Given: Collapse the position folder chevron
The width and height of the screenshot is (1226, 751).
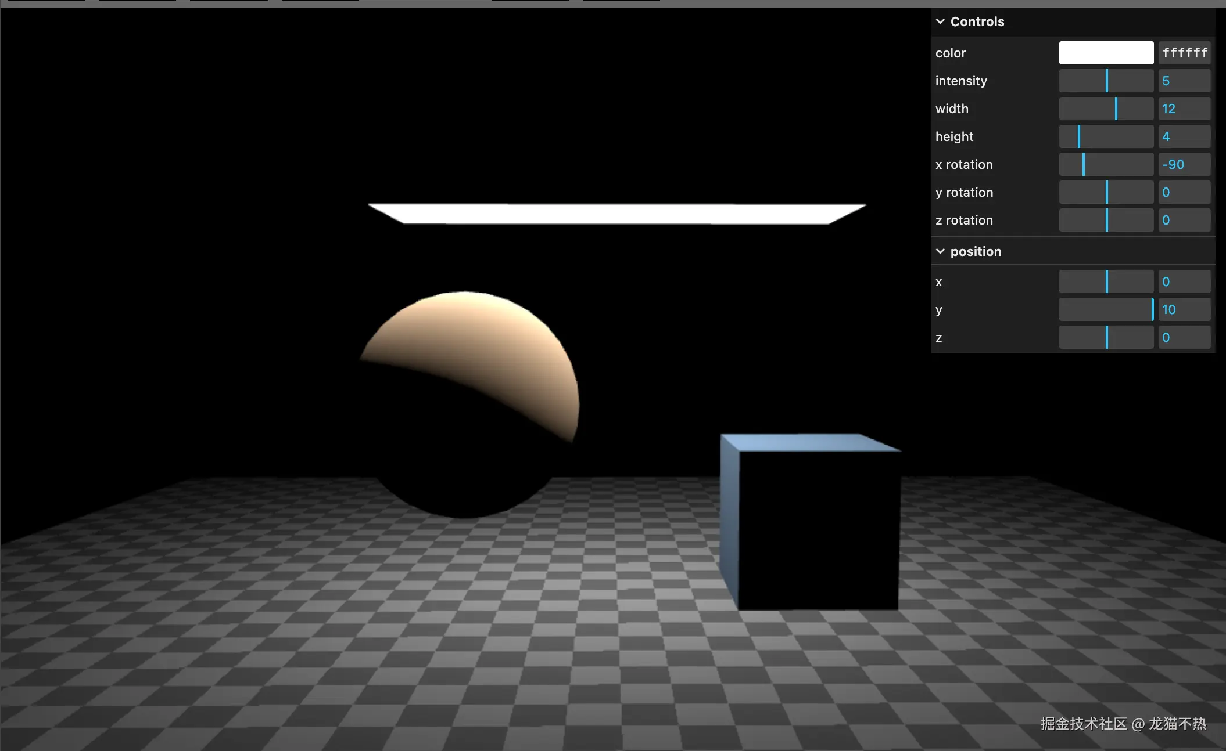Looking at the screenshot, I should tap(940, 251).
